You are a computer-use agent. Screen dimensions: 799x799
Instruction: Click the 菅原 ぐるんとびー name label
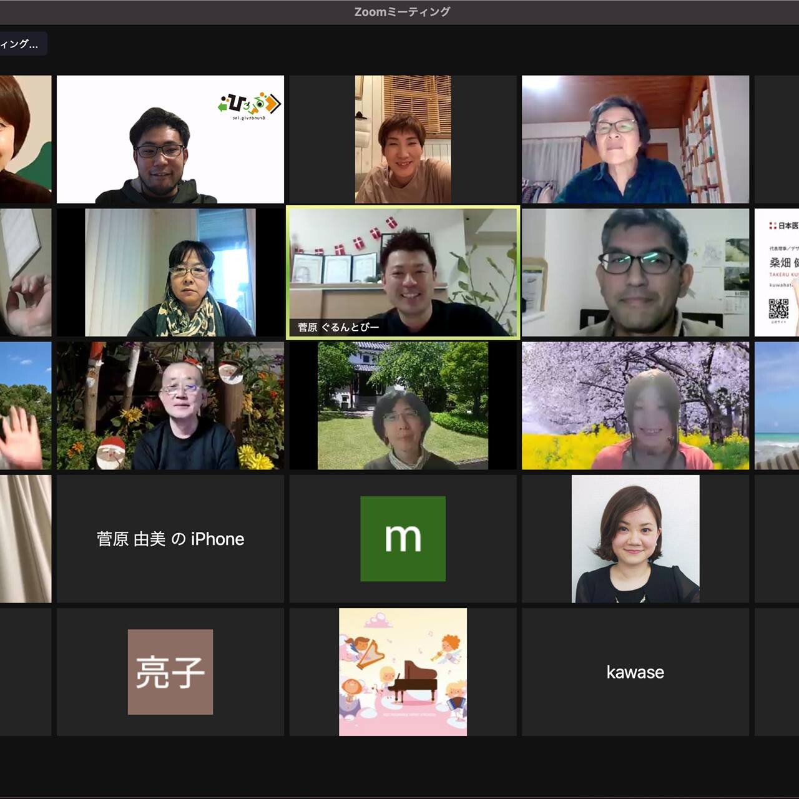[x=338, y=327]
